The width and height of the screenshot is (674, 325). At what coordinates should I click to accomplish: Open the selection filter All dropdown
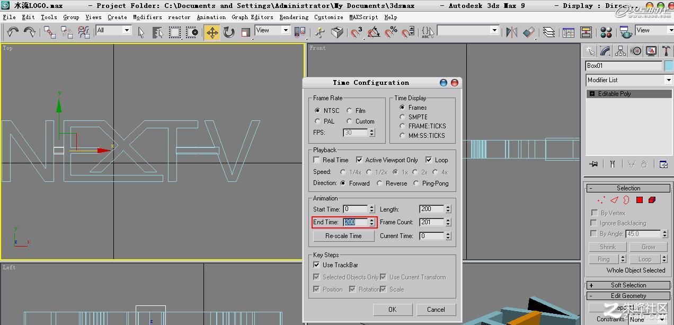coord(127,30)
